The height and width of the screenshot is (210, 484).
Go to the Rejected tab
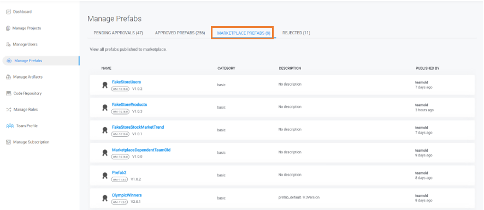tap(296, 33)
